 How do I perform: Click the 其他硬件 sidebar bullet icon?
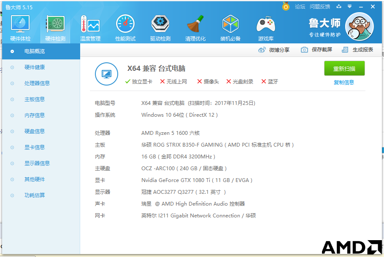[x=12, y=179]
